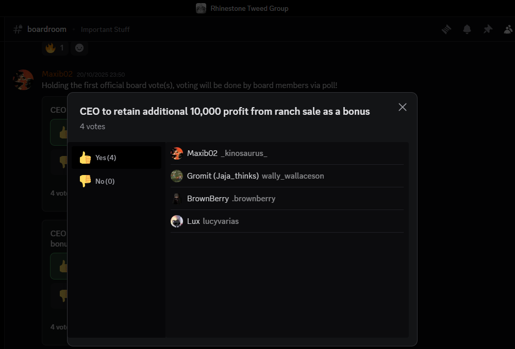Image resolution: width=515 pixels, height=349 pixels.
Task: Click the boardroom channel name in header
Action: pyautogui.click(x=47, y=29)
